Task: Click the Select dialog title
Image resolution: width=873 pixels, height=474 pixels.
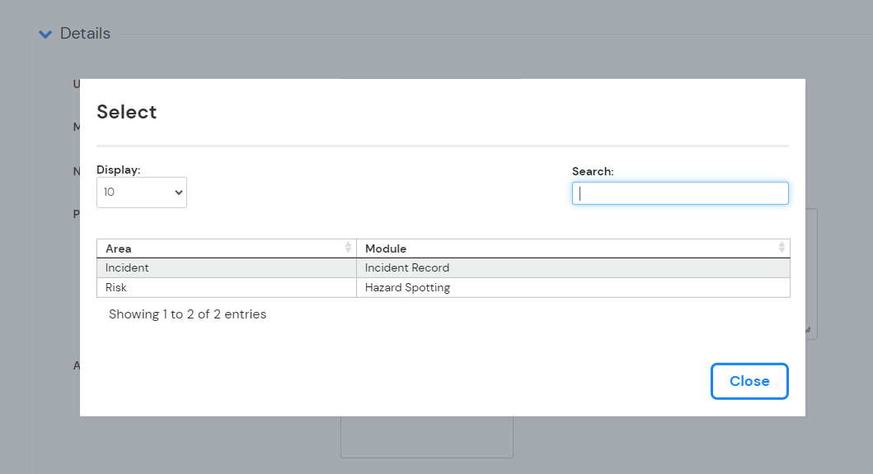Action: pyautogui.click(x=127, y=112)
